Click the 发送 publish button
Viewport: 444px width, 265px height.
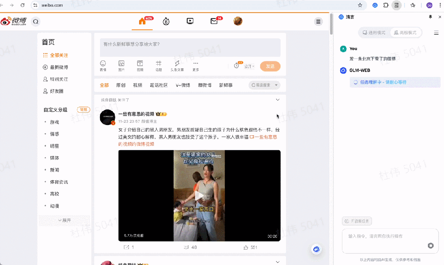click(270, 66)
